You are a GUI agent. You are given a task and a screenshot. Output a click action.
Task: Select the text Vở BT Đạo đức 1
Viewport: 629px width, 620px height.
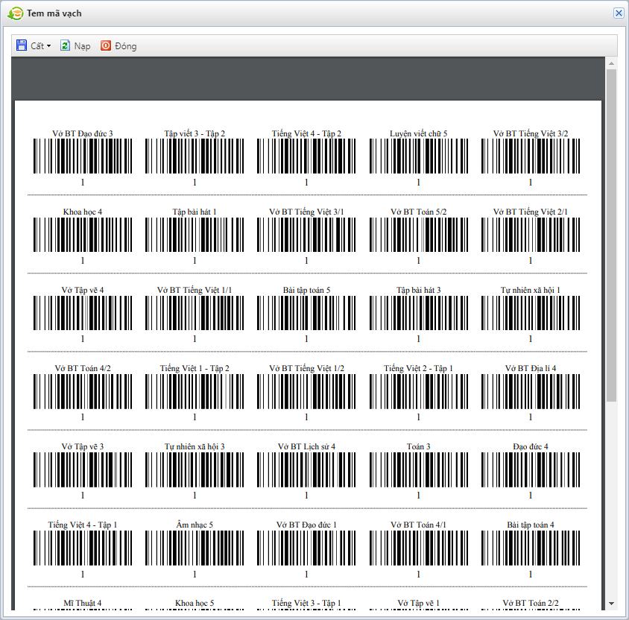point(306,525)
